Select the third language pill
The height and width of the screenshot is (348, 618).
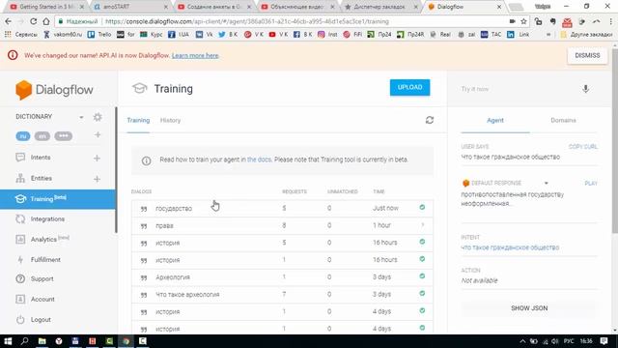(x=63, y=136)
